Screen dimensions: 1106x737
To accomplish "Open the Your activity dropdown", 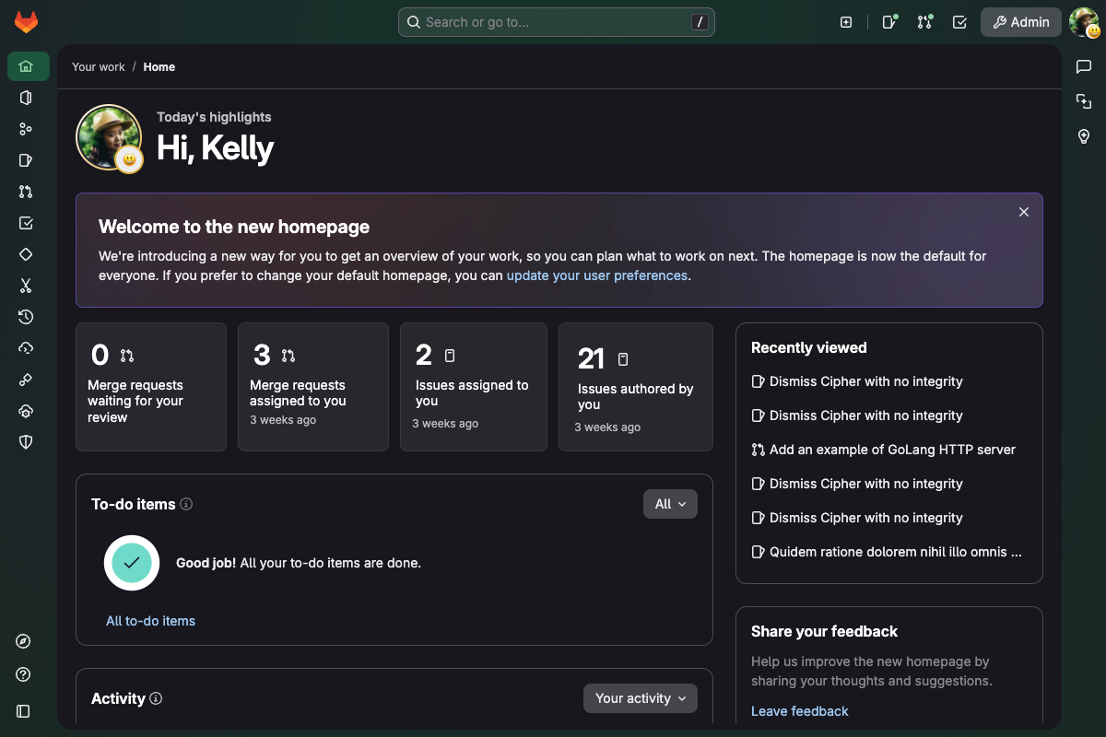I will click(640, 698).
